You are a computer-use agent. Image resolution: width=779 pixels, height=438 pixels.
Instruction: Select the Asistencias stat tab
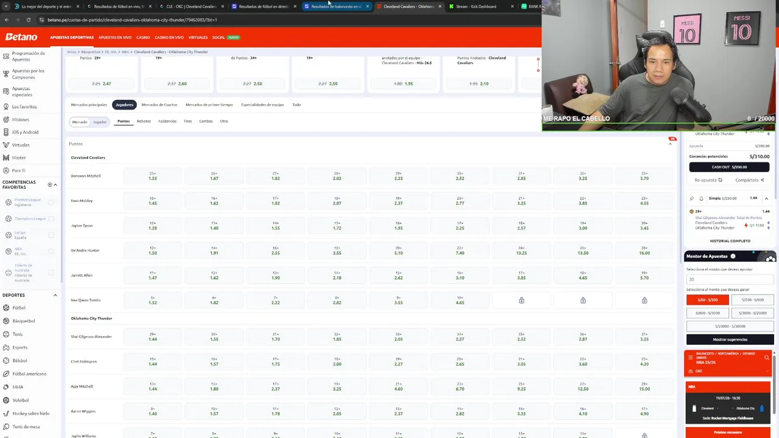pos(167,121)
